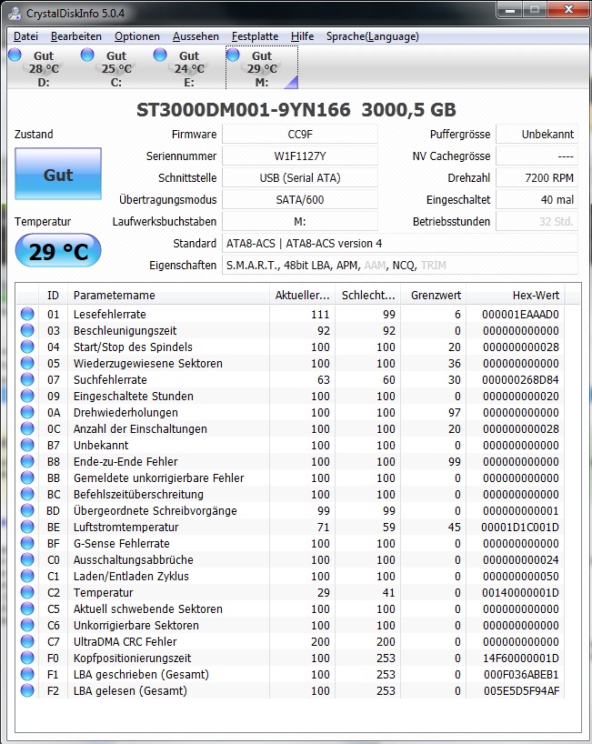Select drive E: tab at 24 °C
The width and height of the screenshot is (592, 744).
[189, 68]
